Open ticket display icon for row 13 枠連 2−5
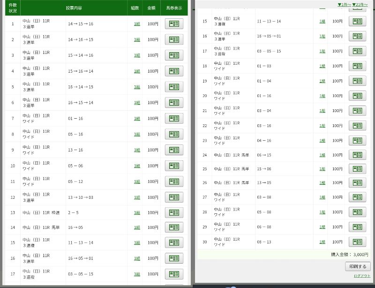This screenshot has width=375, height=288. 174,213
